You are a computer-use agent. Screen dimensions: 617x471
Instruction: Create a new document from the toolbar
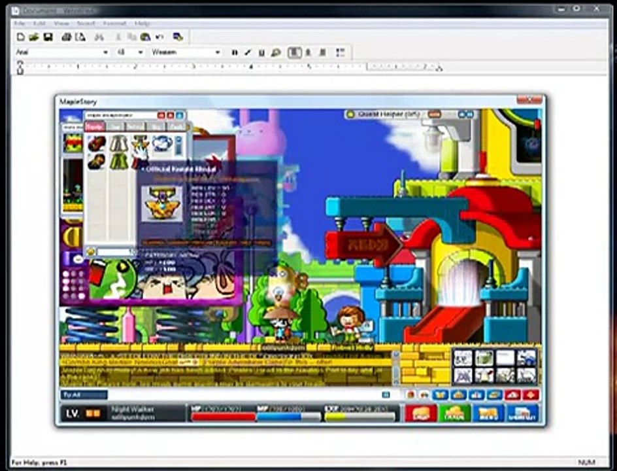click(x=21, y=37)
